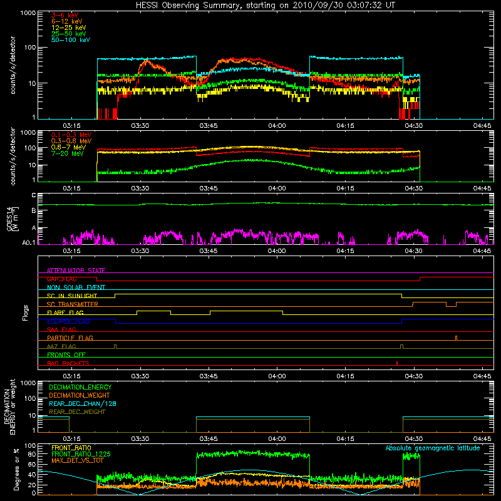
Task: Click the 04:00 time label under the Flags panel
Action: click(277, 376)
